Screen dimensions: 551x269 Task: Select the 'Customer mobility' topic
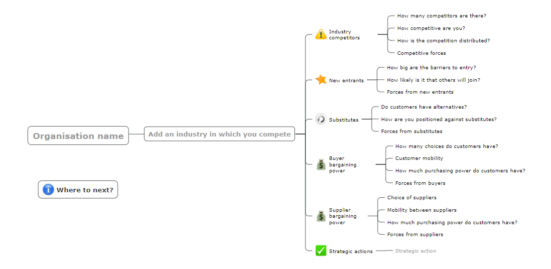[x=419, y=158]
